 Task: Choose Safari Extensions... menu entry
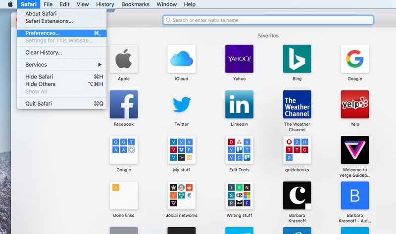tap(62, 21)
